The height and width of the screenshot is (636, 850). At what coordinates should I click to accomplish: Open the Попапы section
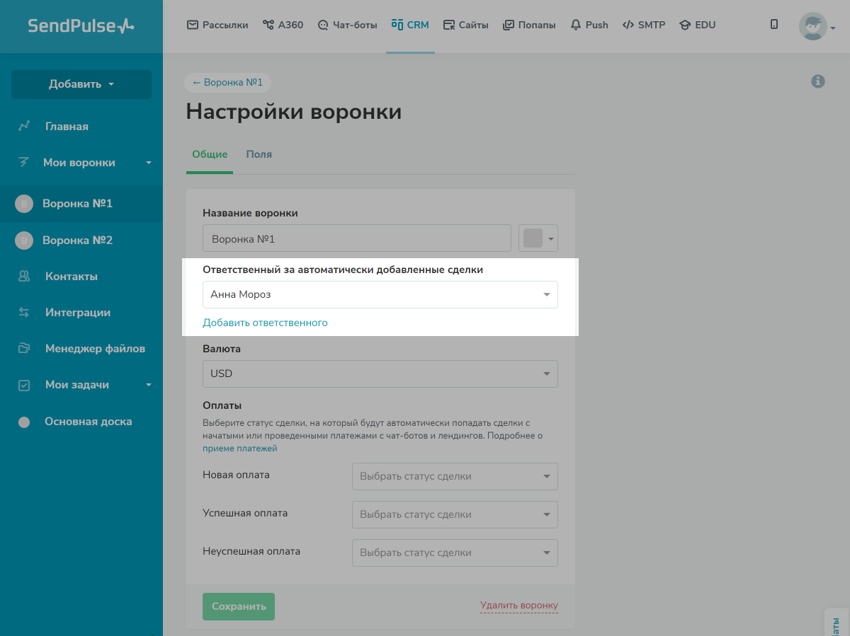[x=529, y=25]
